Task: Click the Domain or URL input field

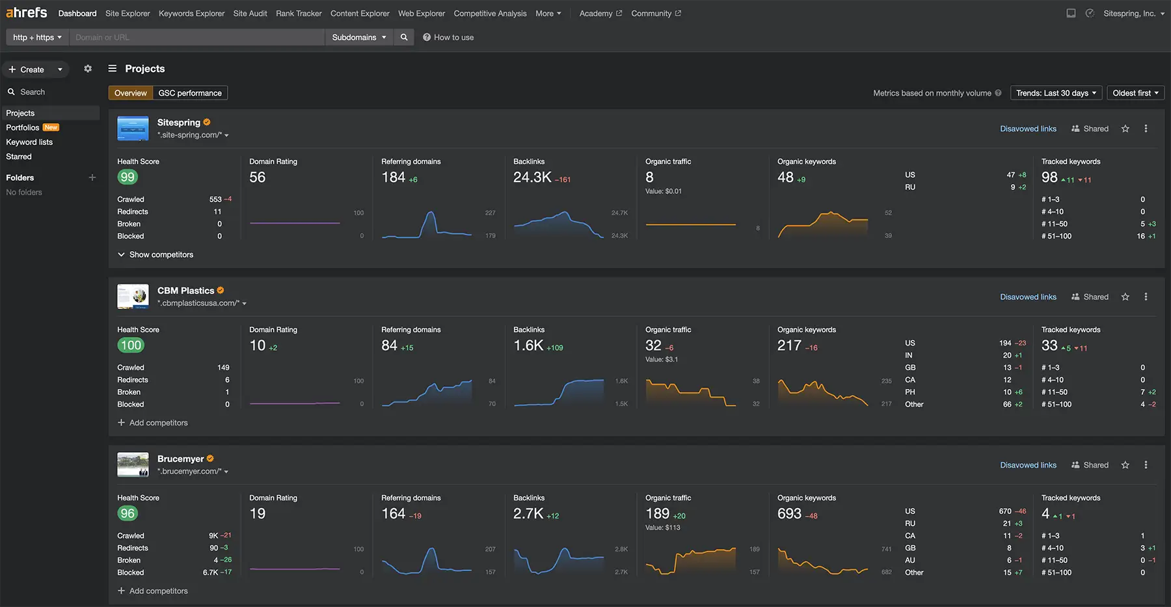Action: coord(197,37)
